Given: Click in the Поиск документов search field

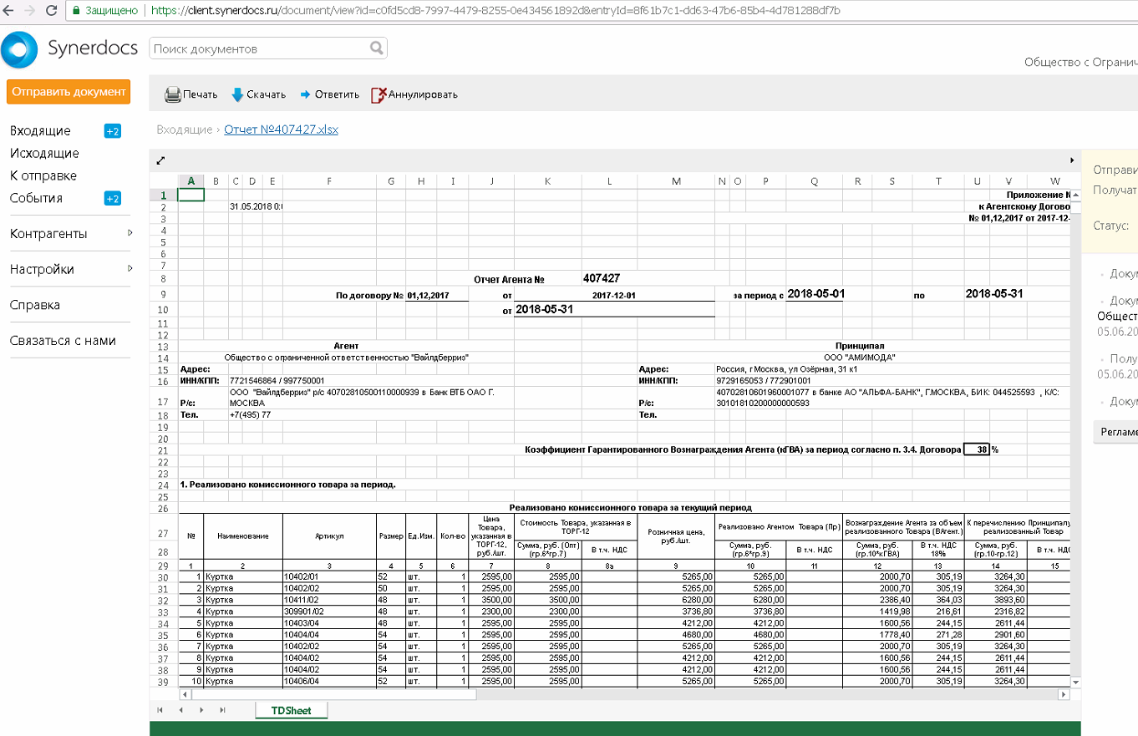Looking at the screenshot, I should pyautogui.click(x=257, y=48).
